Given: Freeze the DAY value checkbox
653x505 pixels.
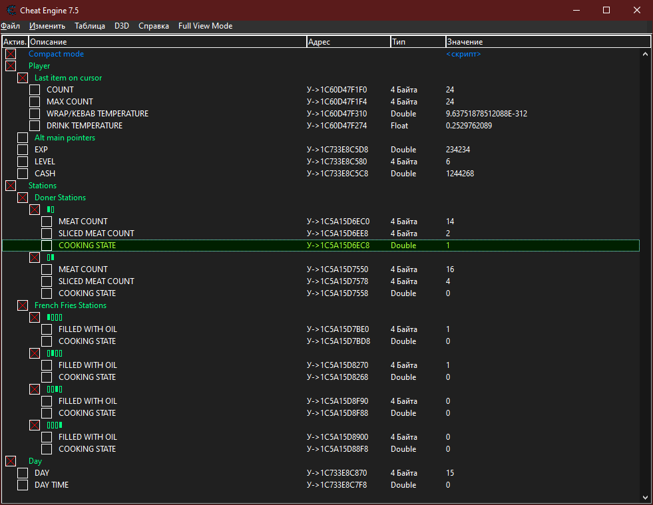Looking at the screenshot, I should (23, 473).
